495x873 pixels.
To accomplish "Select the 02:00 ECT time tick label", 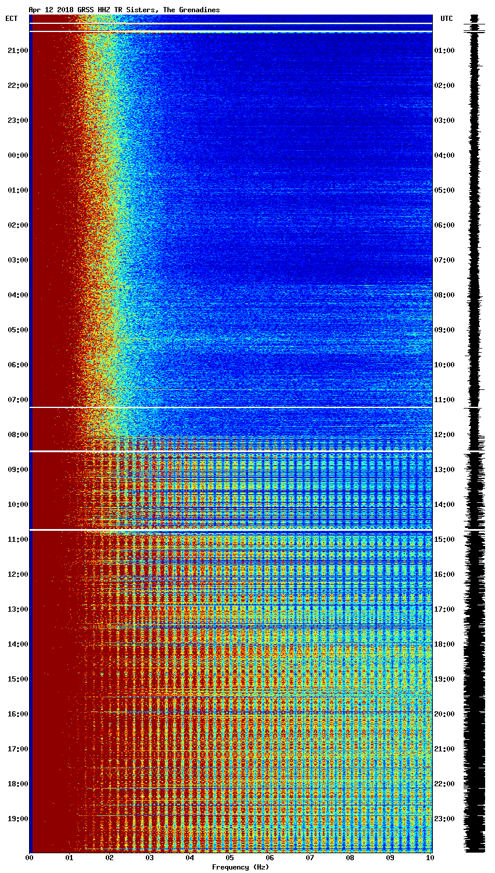I will point(17,225).
